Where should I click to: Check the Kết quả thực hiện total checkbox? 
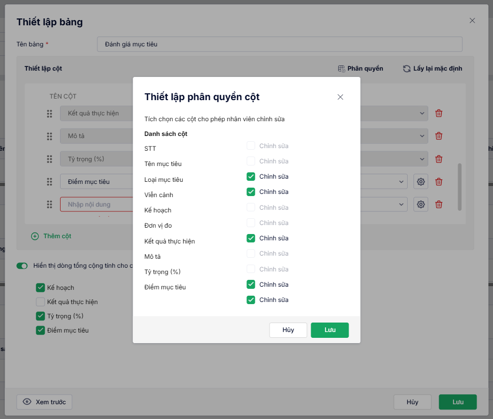(x=40, y=302)
